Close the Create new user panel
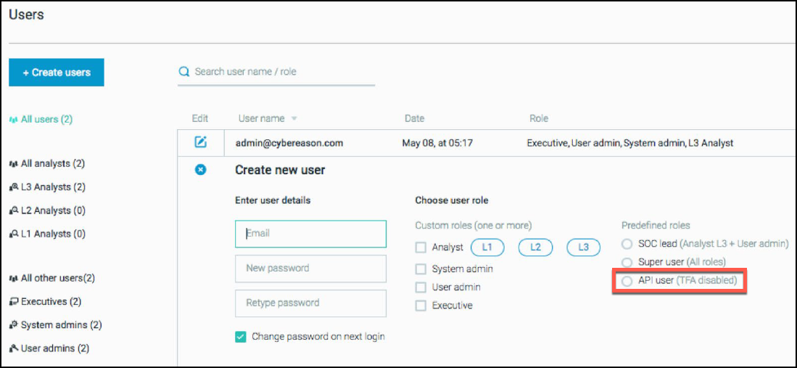Viewport: 797px width, 368px height. [x=201, y=170]
